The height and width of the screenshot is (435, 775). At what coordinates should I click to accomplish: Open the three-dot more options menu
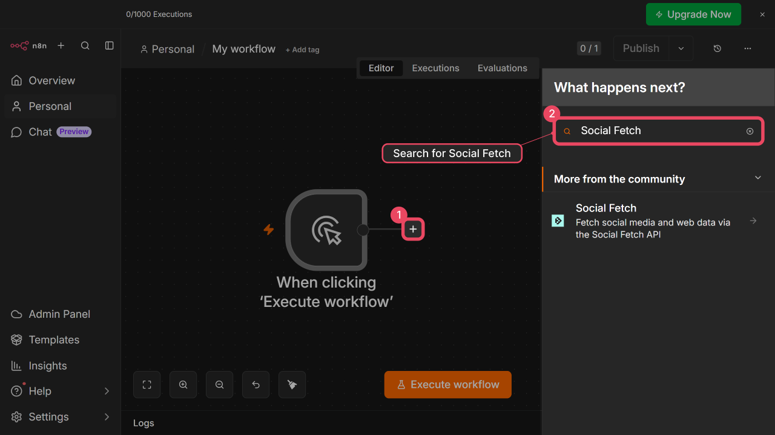pyautogui.click(x=748, y=48)
